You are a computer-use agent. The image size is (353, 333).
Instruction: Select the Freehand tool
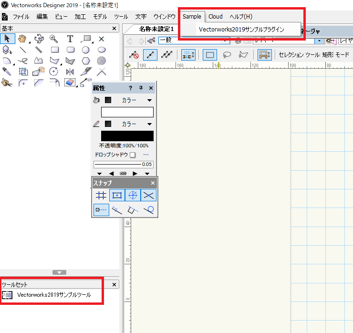23,61
